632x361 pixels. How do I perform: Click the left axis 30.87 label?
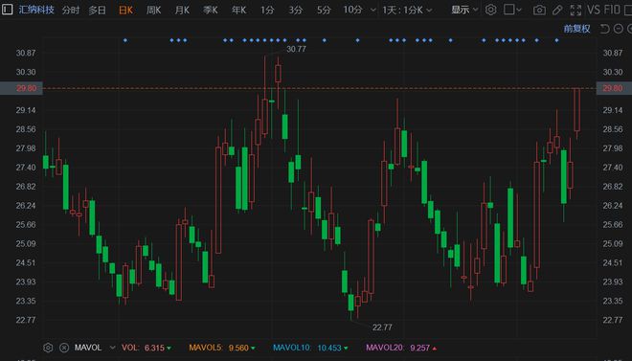[x=26, y=53]
